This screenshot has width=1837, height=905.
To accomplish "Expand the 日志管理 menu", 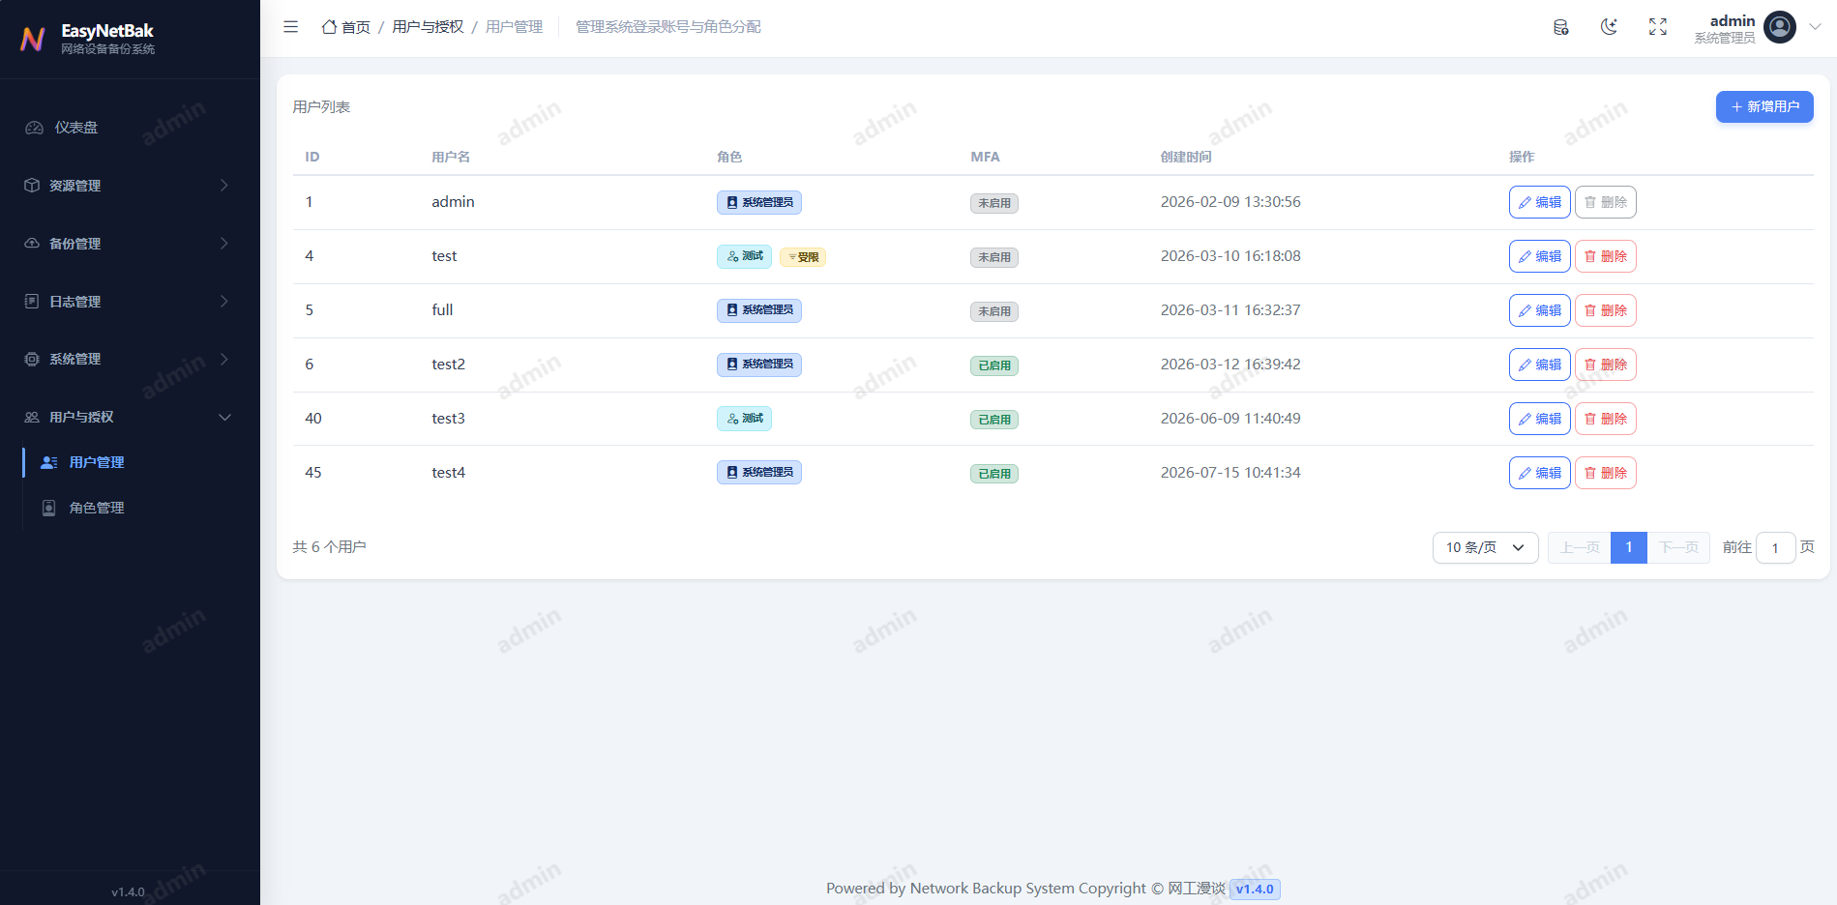I will [130, 302].
